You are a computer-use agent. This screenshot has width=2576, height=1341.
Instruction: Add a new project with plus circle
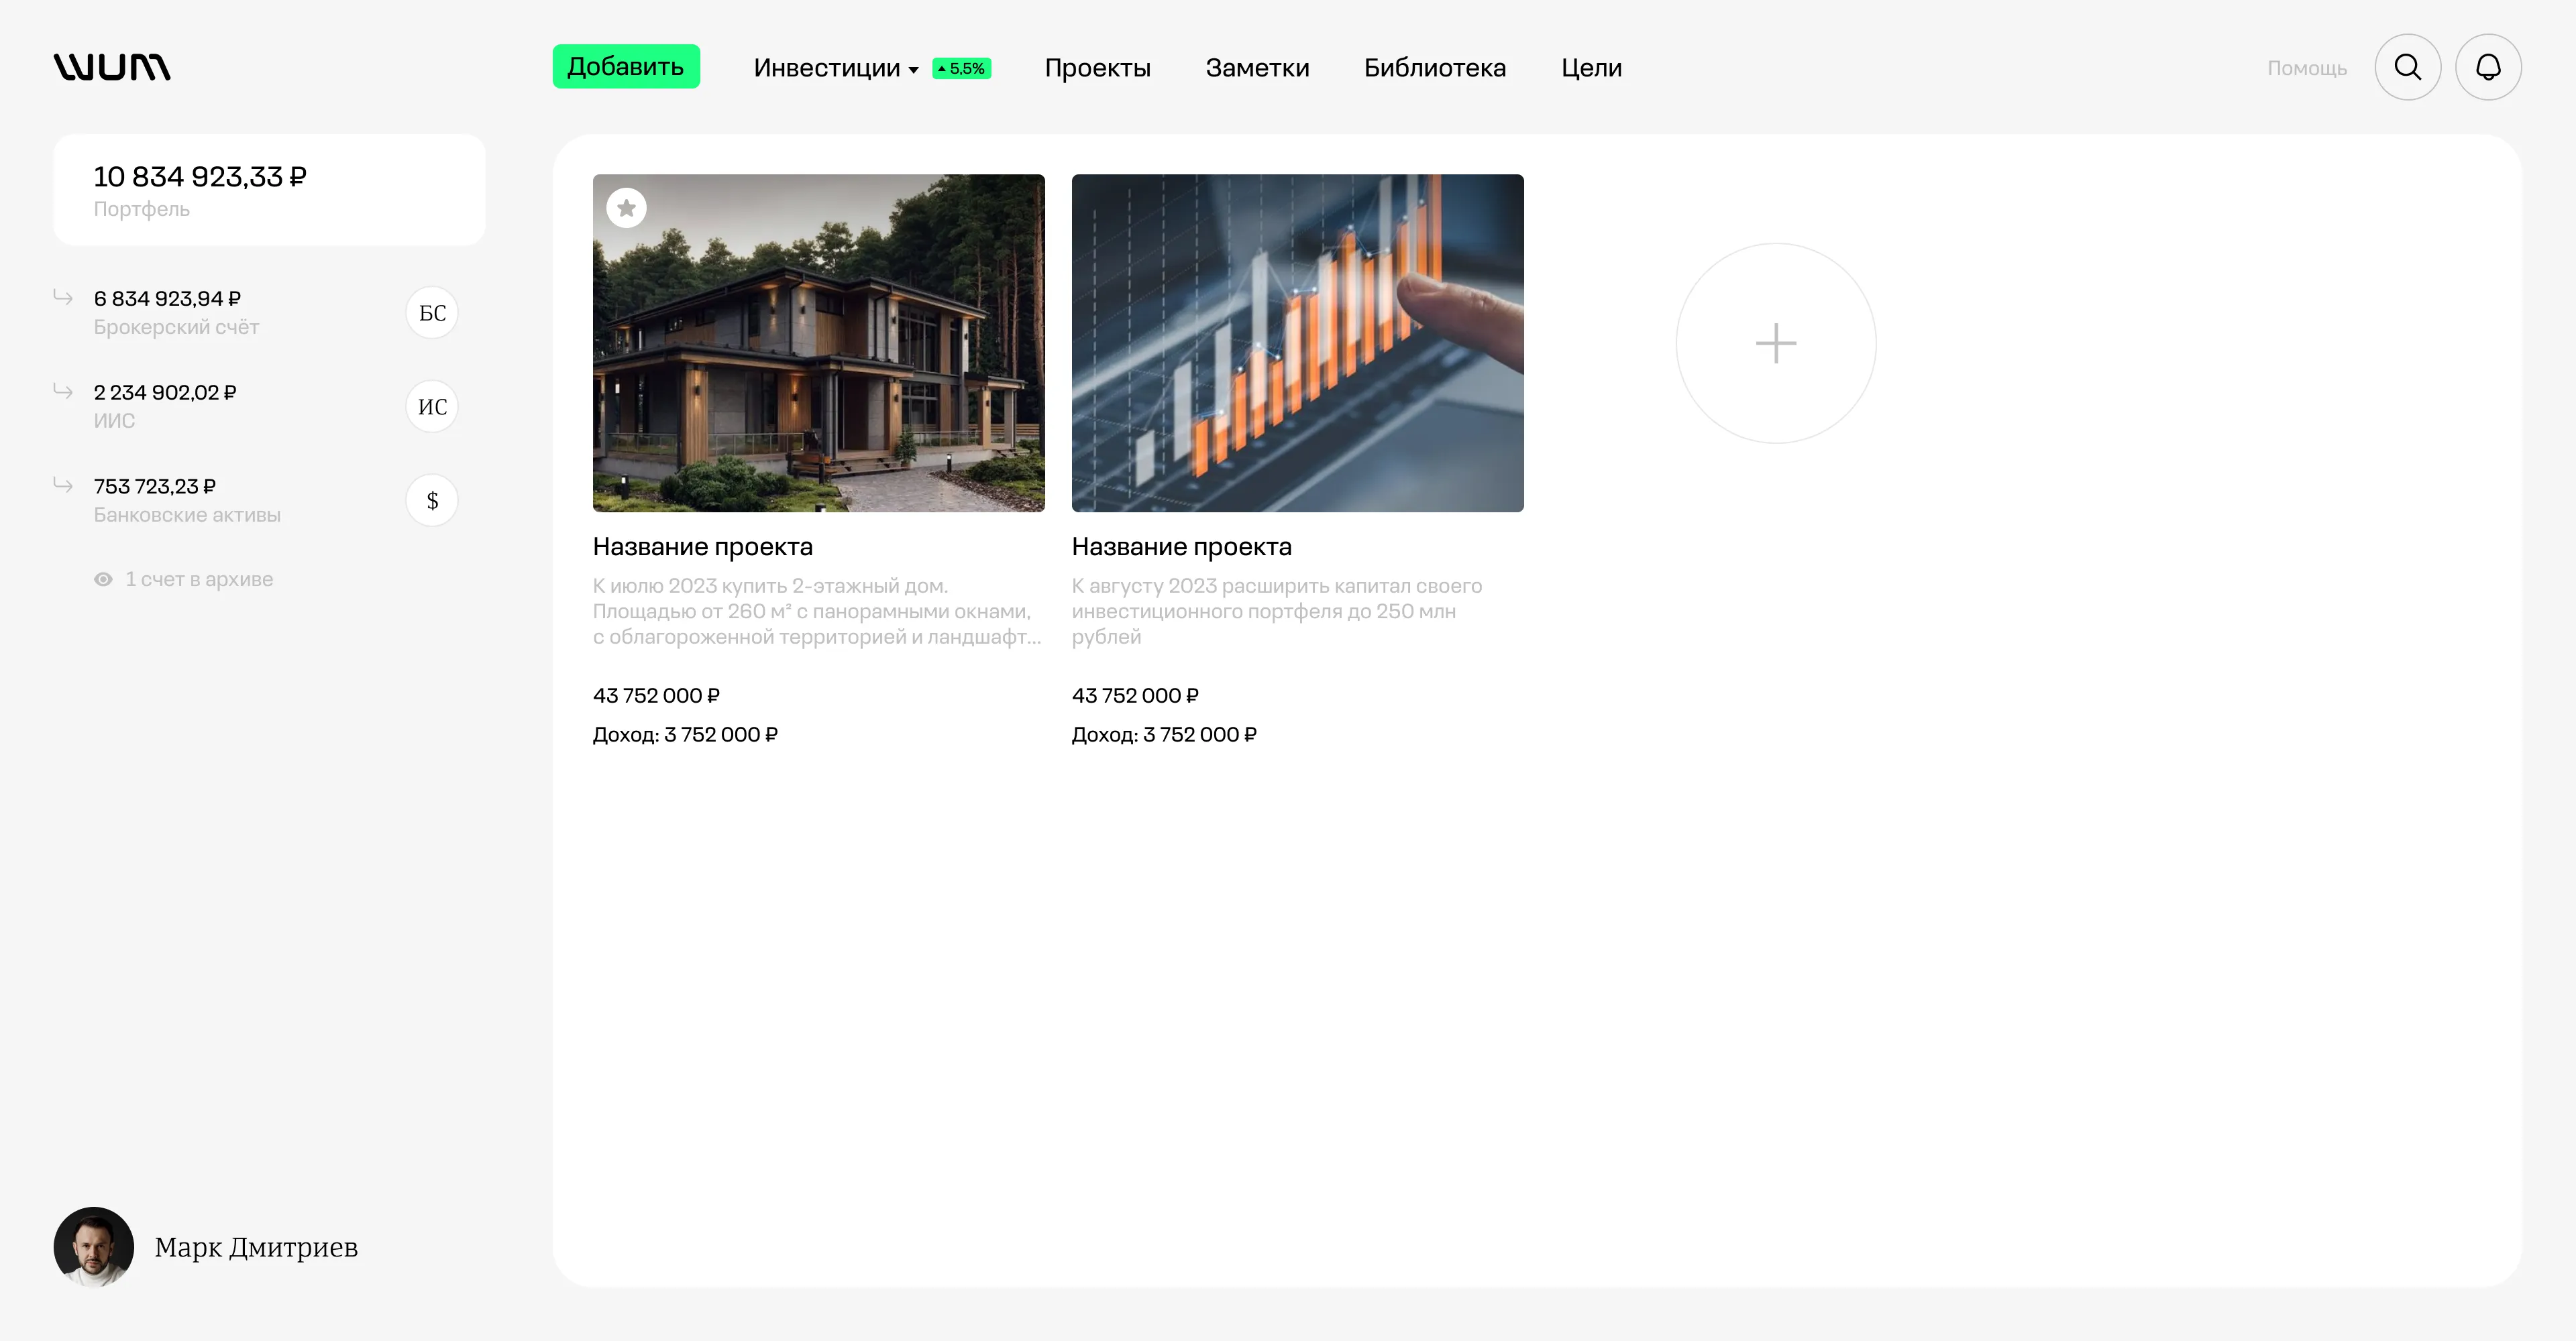[x=1775, y=343]
